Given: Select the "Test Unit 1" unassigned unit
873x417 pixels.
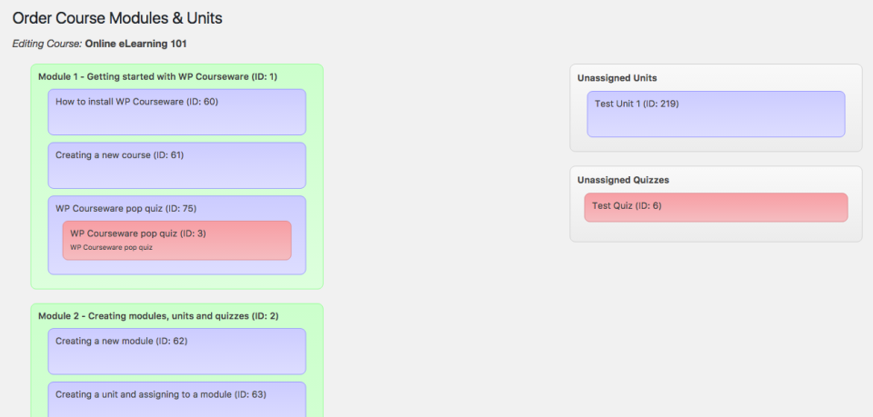Looking at the screenshot, I should (637, 104).
